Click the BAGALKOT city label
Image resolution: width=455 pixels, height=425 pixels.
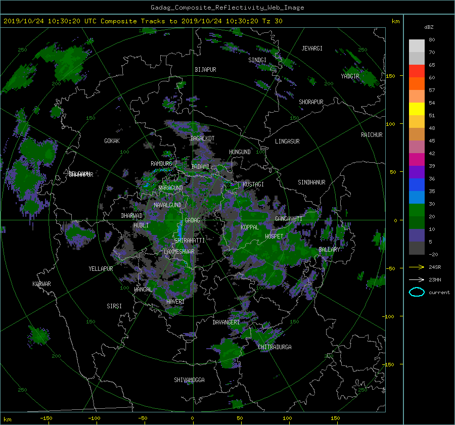pyautogui.click(x=202, y=138)
